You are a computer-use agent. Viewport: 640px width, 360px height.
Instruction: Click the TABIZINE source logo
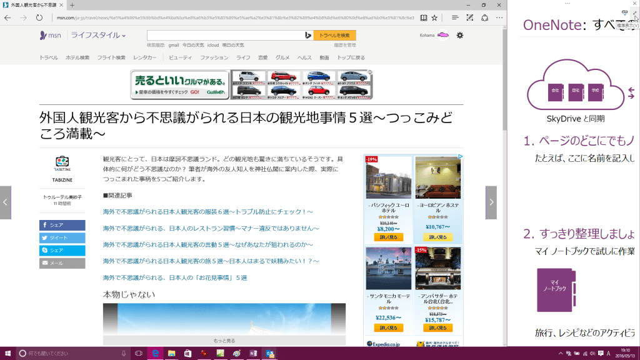click(x=62, y=163)
